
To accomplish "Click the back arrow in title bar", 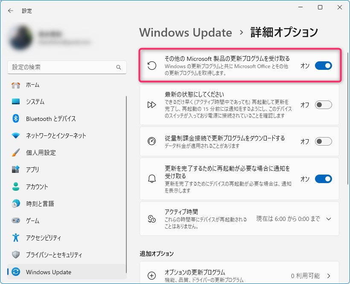I will click(11, 11).
